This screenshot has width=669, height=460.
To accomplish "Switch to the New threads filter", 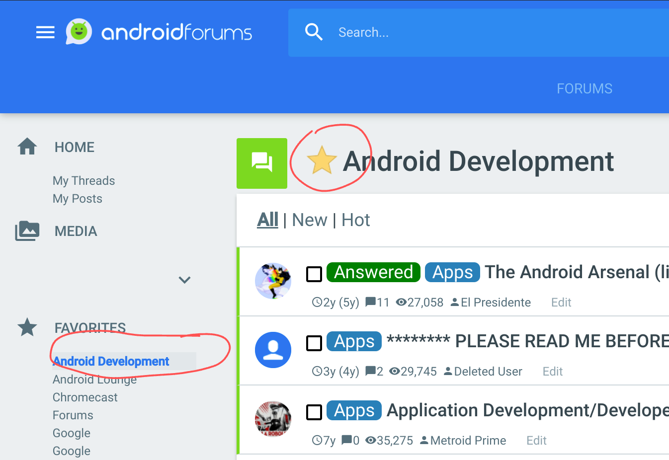I will click(x=309, y=220).
